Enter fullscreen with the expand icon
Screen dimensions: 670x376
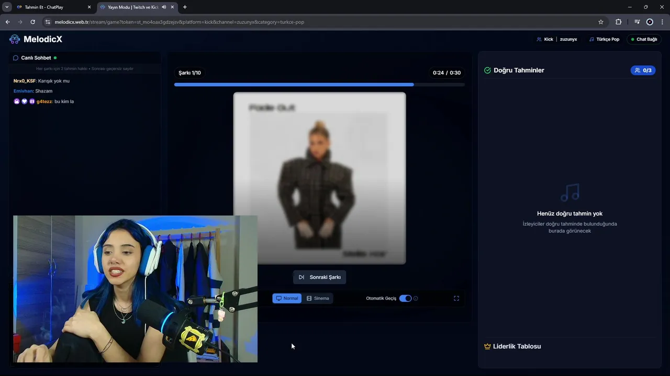tap(456, 298)
